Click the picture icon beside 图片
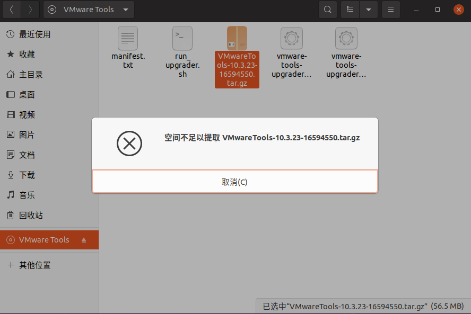The width and height of the screenshot is (471, 314). click(x=11, y=134)
